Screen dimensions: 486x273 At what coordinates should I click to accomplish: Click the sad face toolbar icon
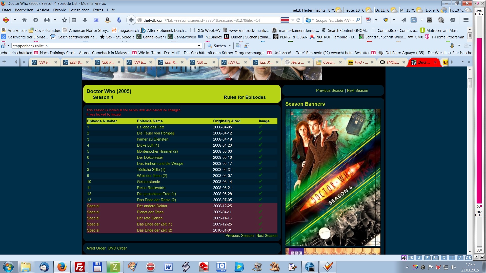pyautogui.click(x=429, y=20)
